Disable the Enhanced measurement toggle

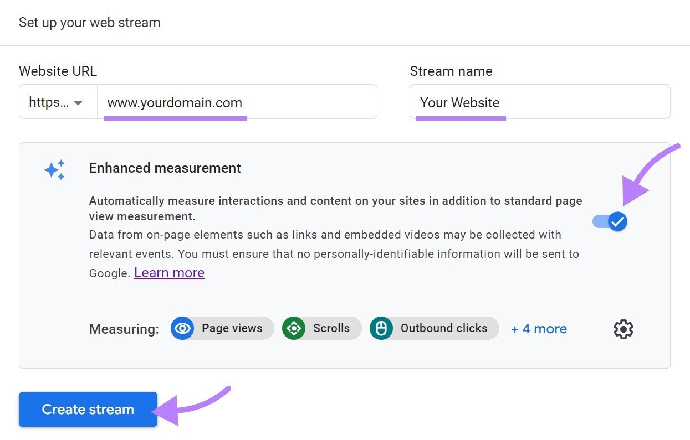click(610, 221)
